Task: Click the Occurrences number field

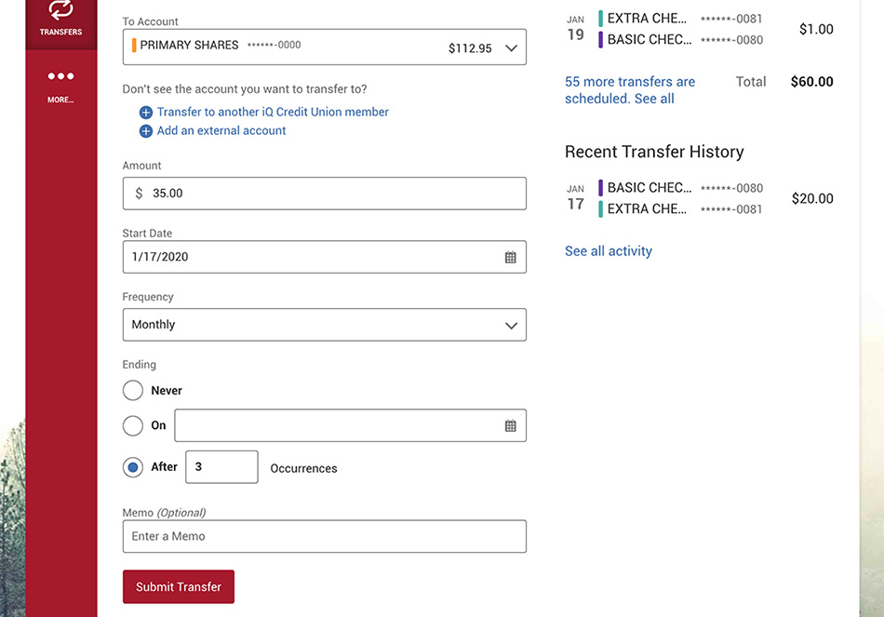Action: coord(221,467)
